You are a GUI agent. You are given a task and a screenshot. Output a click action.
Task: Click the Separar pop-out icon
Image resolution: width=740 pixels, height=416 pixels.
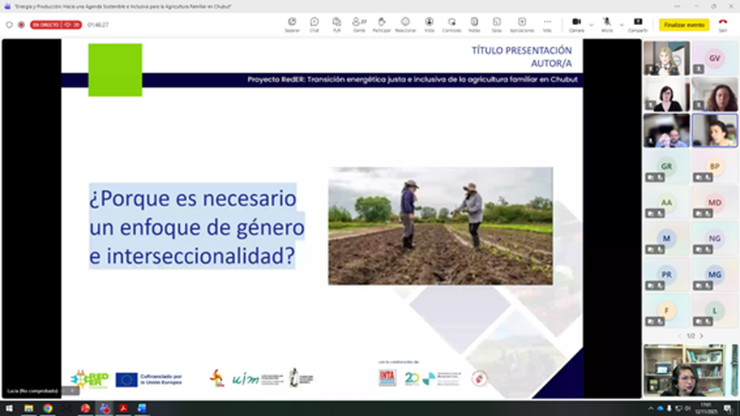pos(292,24)
